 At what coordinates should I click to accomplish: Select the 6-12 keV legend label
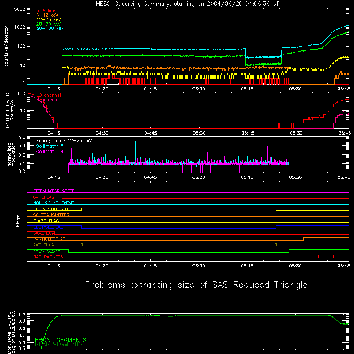(x=47, y=15)
